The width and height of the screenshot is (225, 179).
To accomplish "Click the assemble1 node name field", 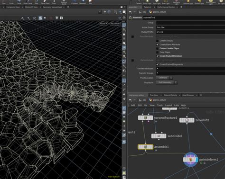I will (x=184, y=18).
